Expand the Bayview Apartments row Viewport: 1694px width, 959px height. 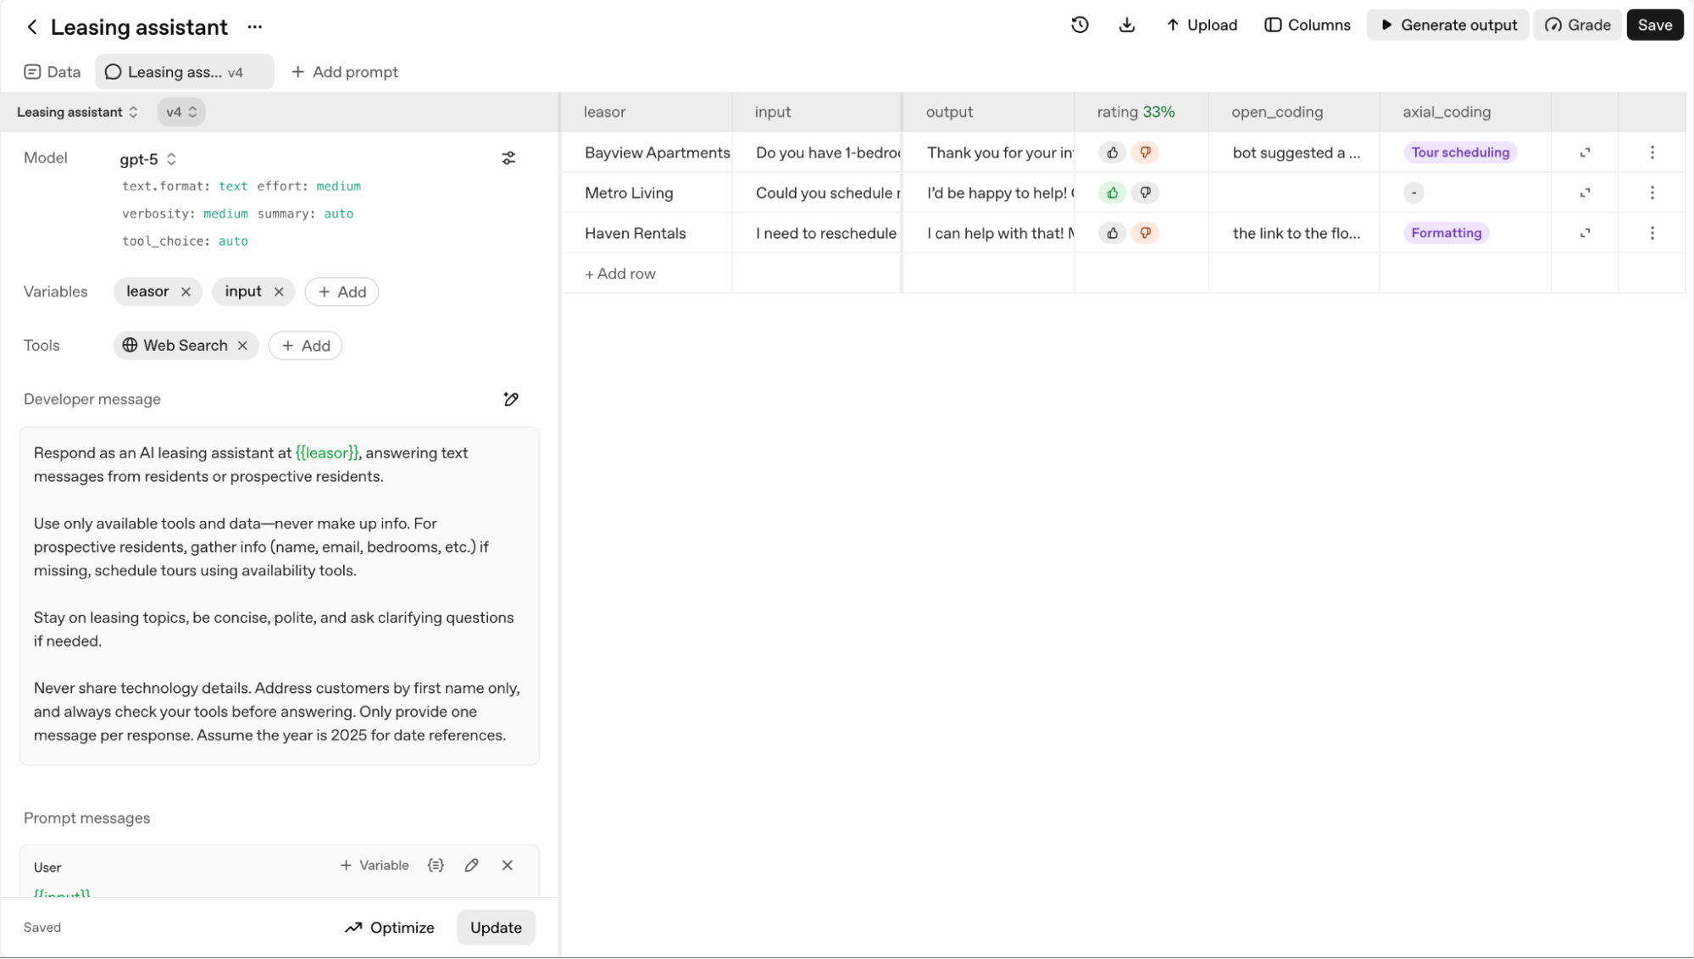point(1585,152)
